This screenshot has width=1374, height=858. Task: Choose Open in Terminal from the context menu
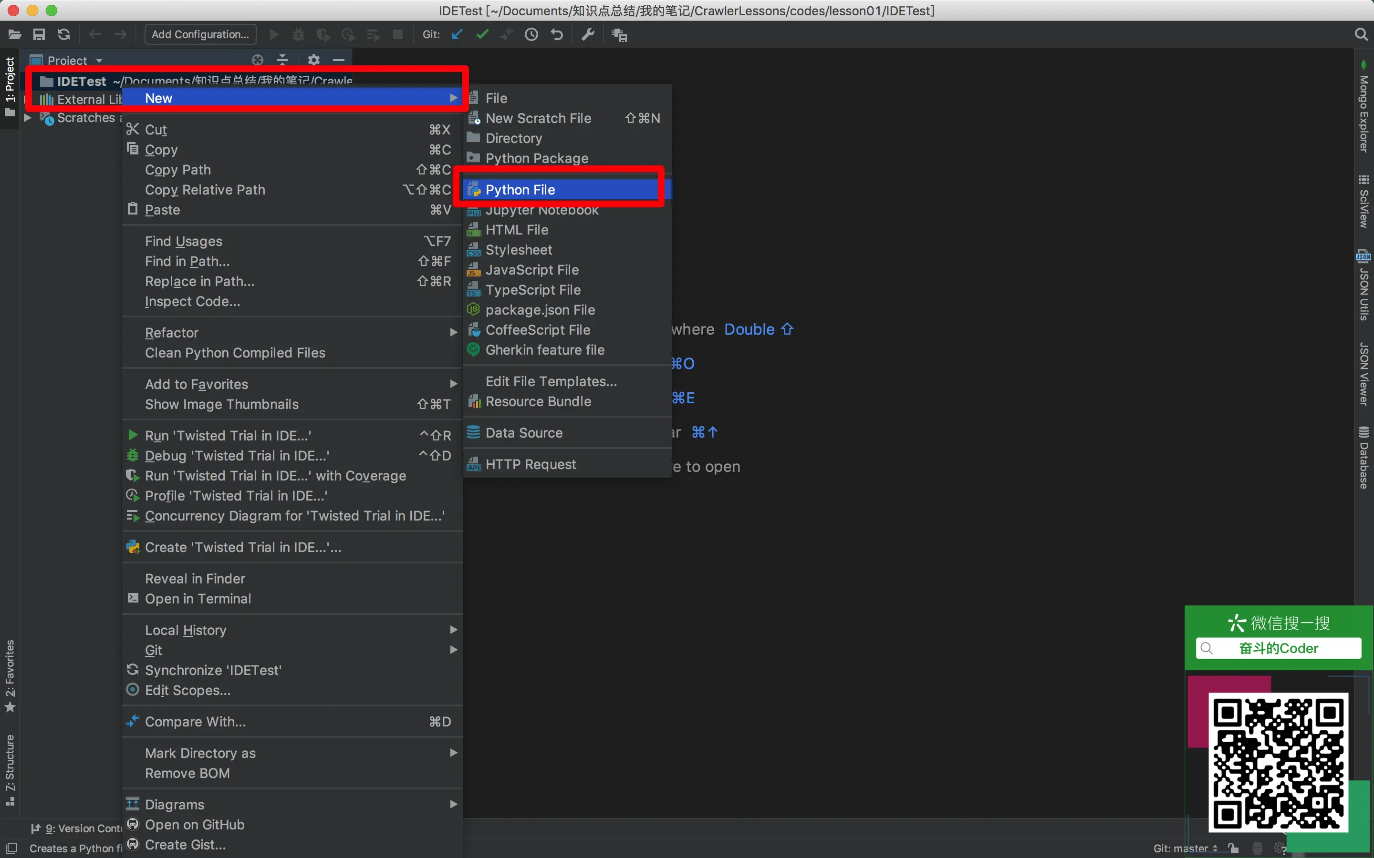[x=198, y=599]
